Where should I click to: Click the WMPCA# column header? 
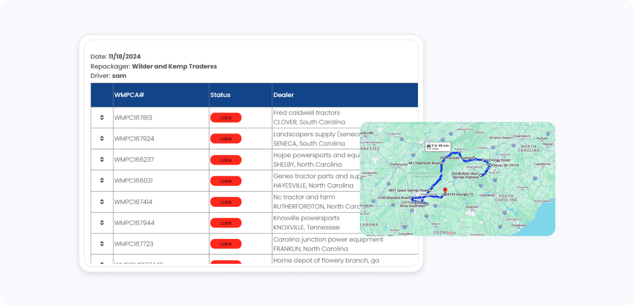[129, 95]
